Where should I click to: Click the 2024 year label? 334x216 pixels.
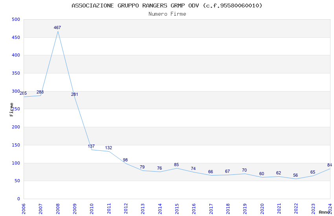(x=330, y=209)
